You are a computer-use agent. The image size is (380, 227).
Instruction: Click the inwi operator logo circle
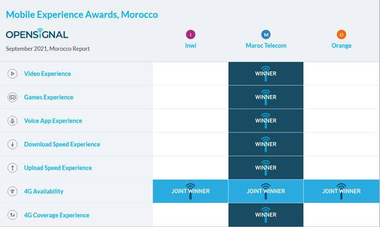pyautogui.click(x=190, y=35)
